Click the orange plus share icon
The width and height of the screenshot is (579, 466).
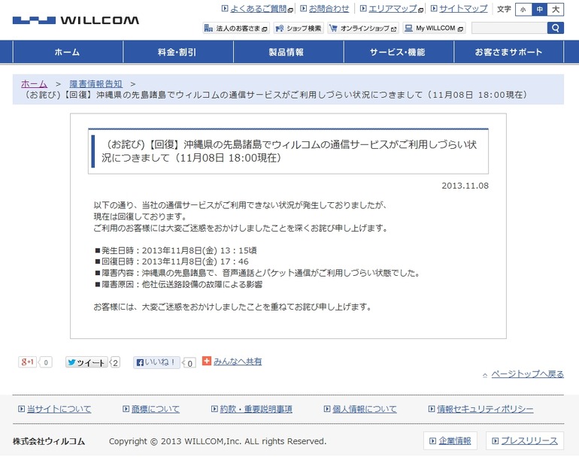(207, 361)
